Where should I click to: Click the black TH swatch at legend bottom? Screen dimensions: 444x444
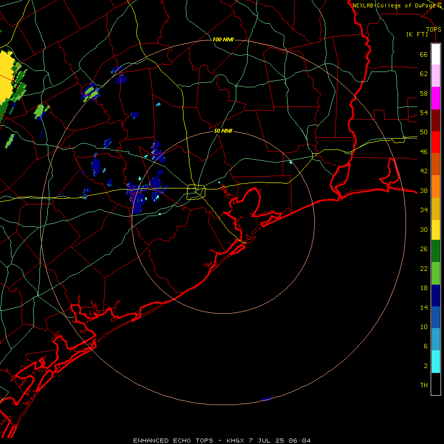(x=436, y=384)
